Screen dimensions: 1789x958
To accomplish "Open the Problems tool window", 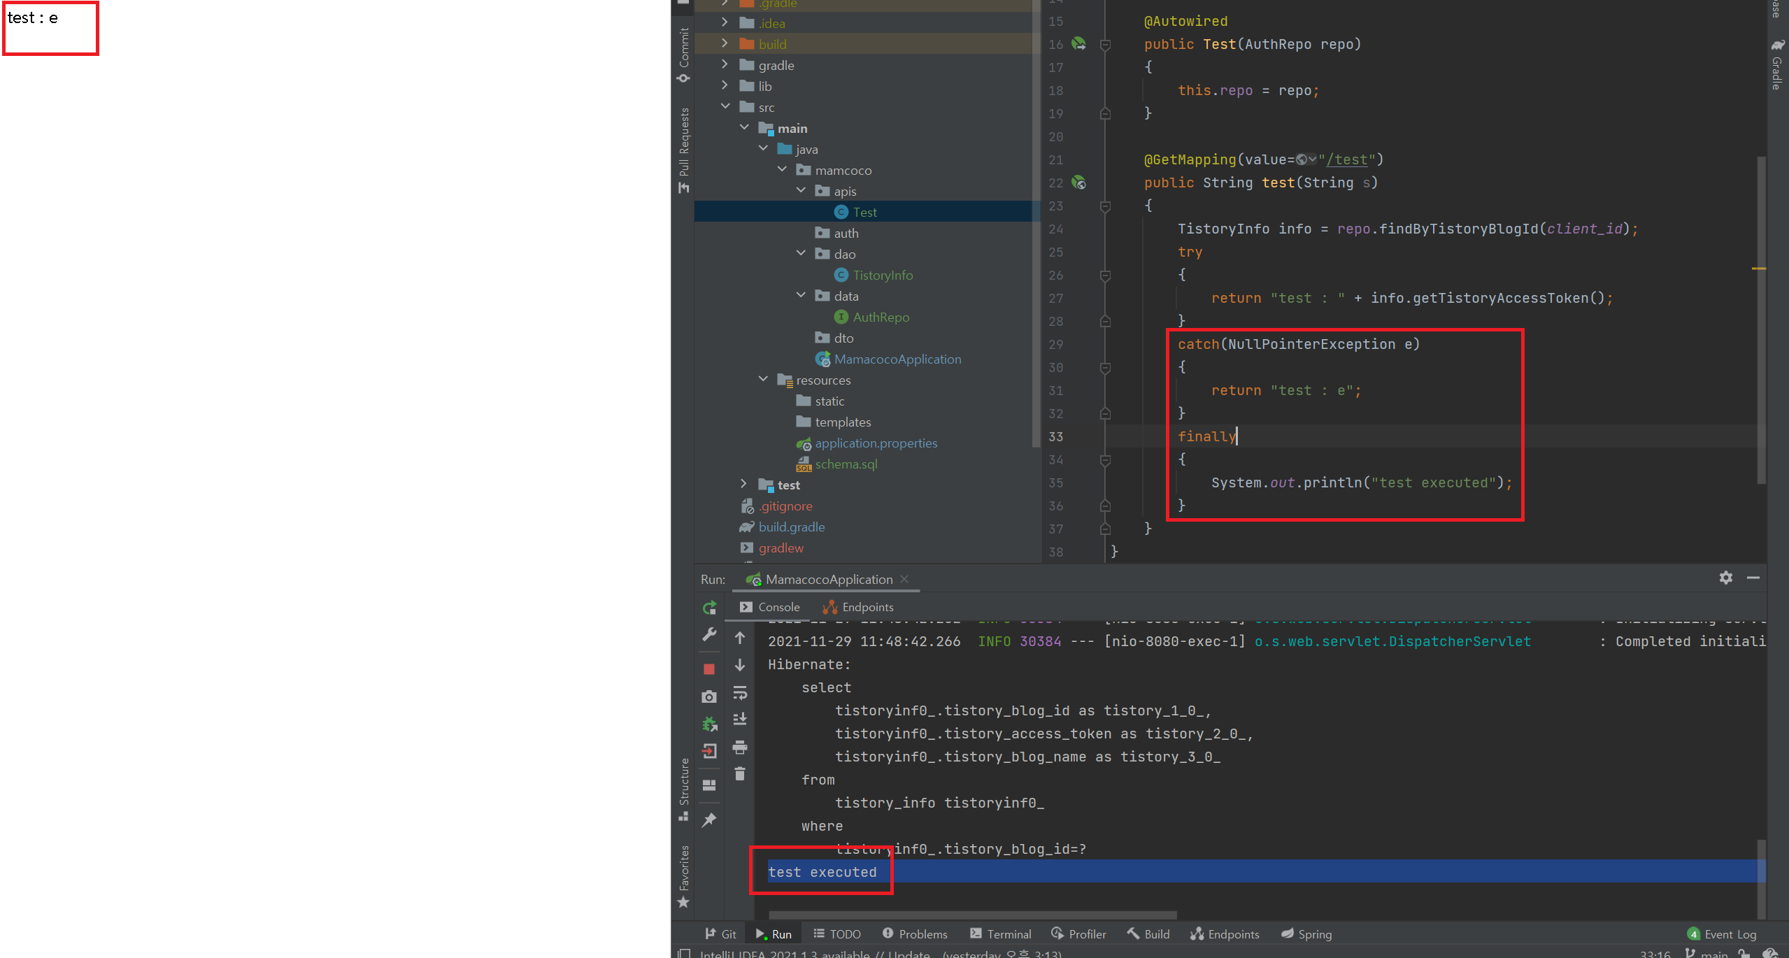I will (915, 934).
